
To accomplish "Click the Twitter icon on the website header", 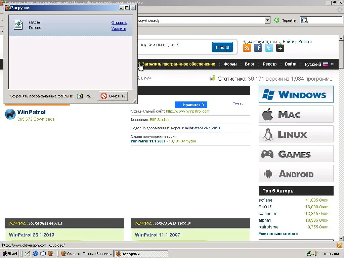I will (x=269, y=48).
